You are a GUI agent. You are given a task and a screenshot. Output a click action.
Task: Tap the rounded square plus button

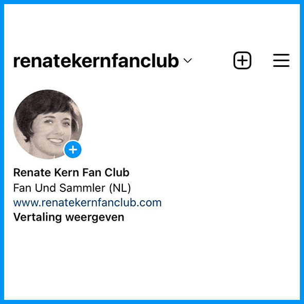click(242, 60)
